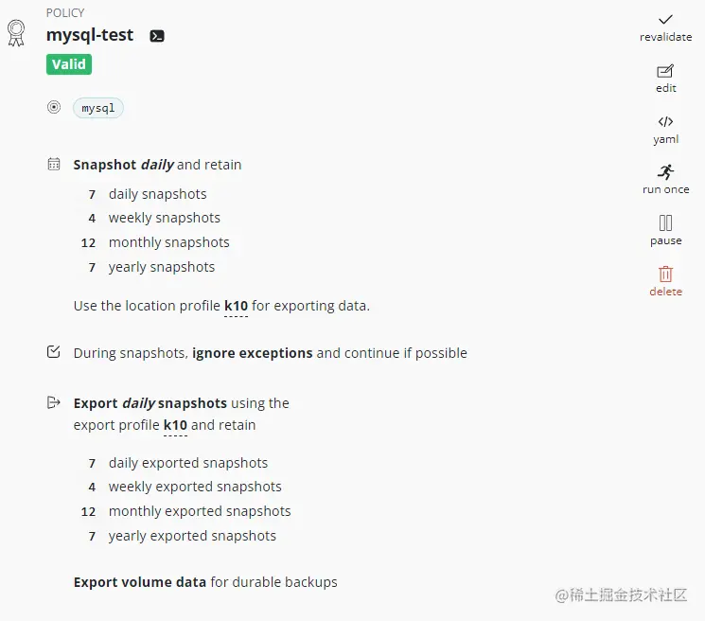This screenshot has height=621, width=705.
Task: Pause the mysql-test policy
Action: pos(665,223)
